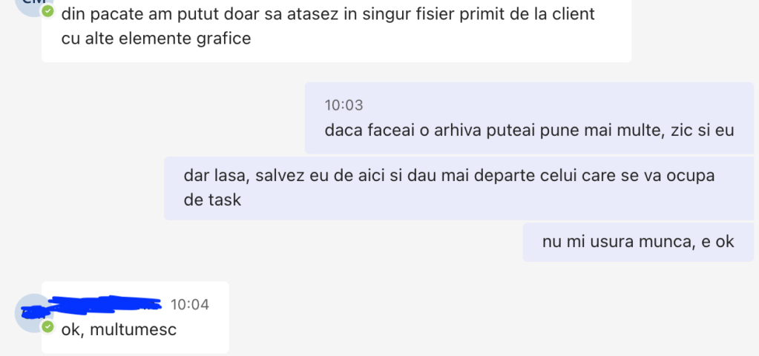Select the "nu mi usura munca, e ok" bubble
Viewport: 759px width, 356px height.
point(638,241)
